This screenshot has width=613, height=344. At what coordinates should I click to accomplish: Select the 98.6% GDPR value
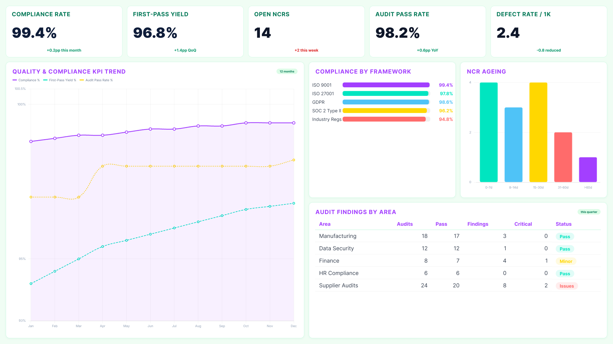coord(446,102)
